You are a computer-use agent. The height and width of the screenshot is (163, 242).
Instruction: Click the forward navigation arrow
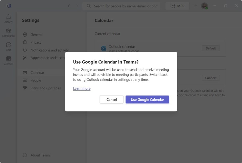pos(77,6)
